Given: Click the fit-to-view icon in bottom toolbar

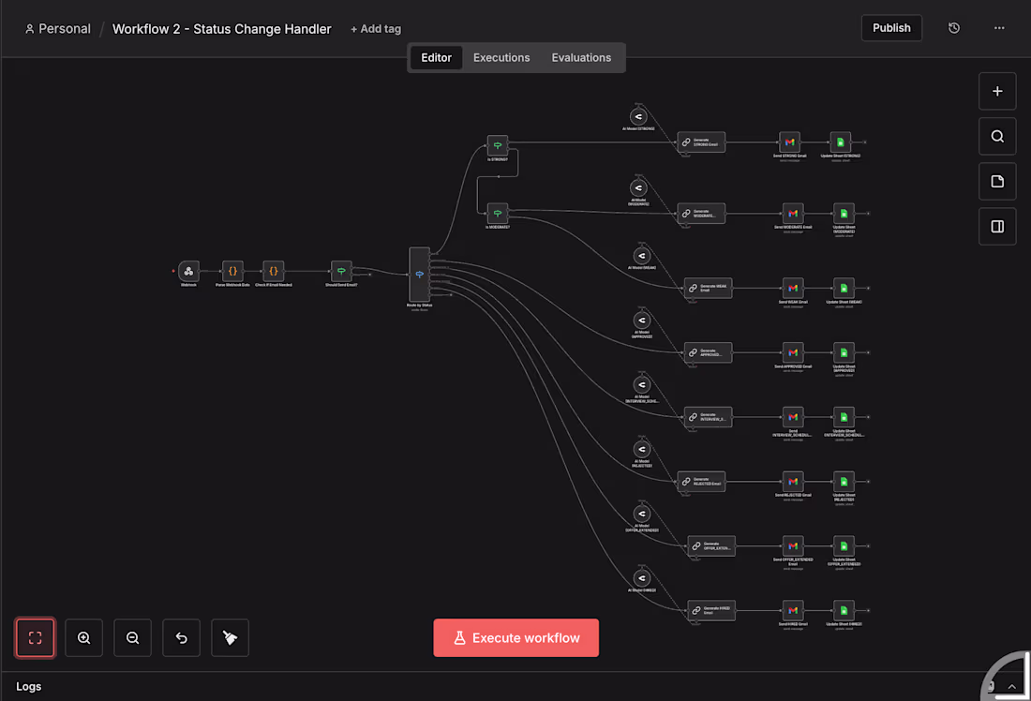Looking at the screenshot, I should [x=35, y=637].
